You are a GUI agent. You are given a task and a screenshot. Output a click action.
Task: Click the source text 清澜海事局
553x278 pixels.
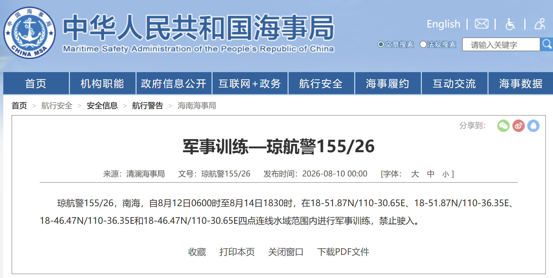pyautogui.click(x=145, y=174)
